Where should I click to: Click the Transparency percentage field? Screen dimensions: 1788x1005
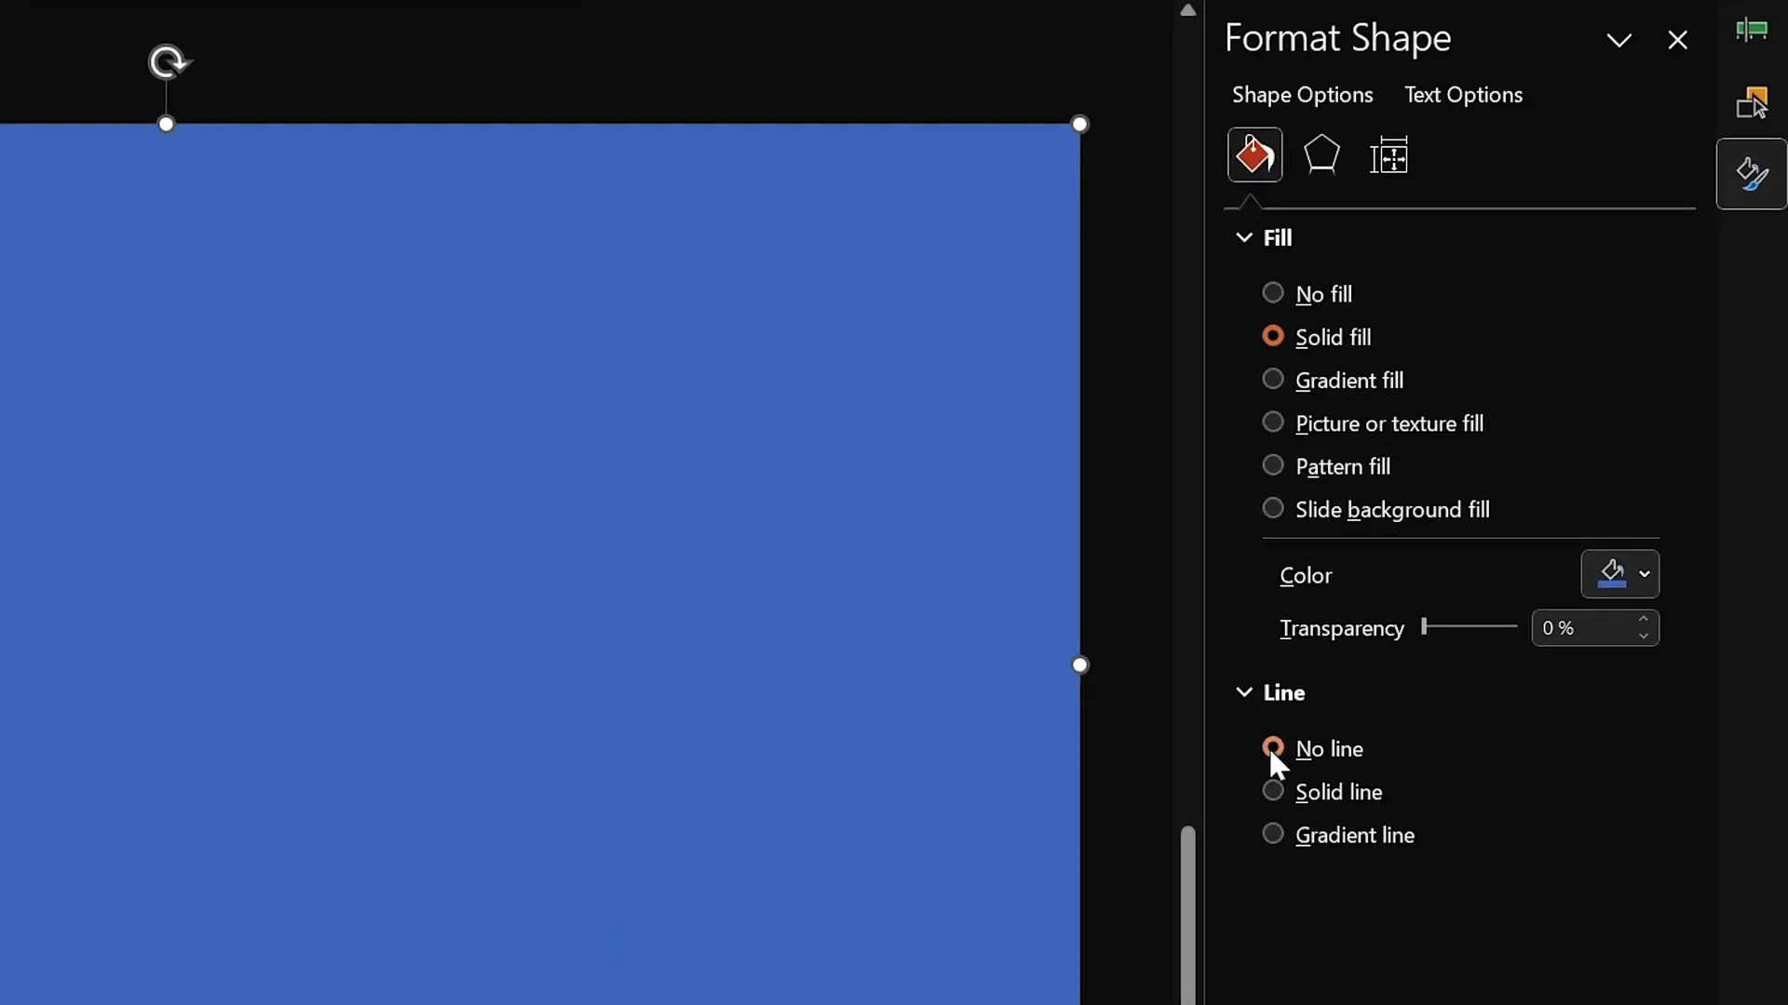coord(1583,628)
